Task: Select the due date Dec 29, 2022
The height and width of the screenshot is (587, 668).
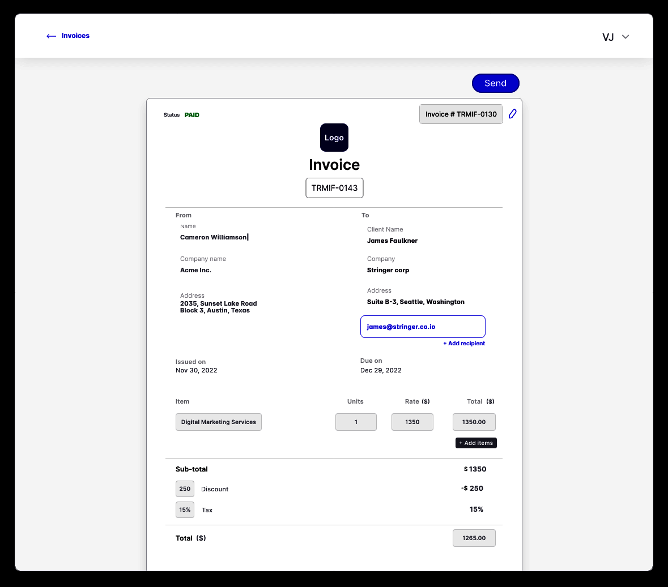Action: point(381,370)
